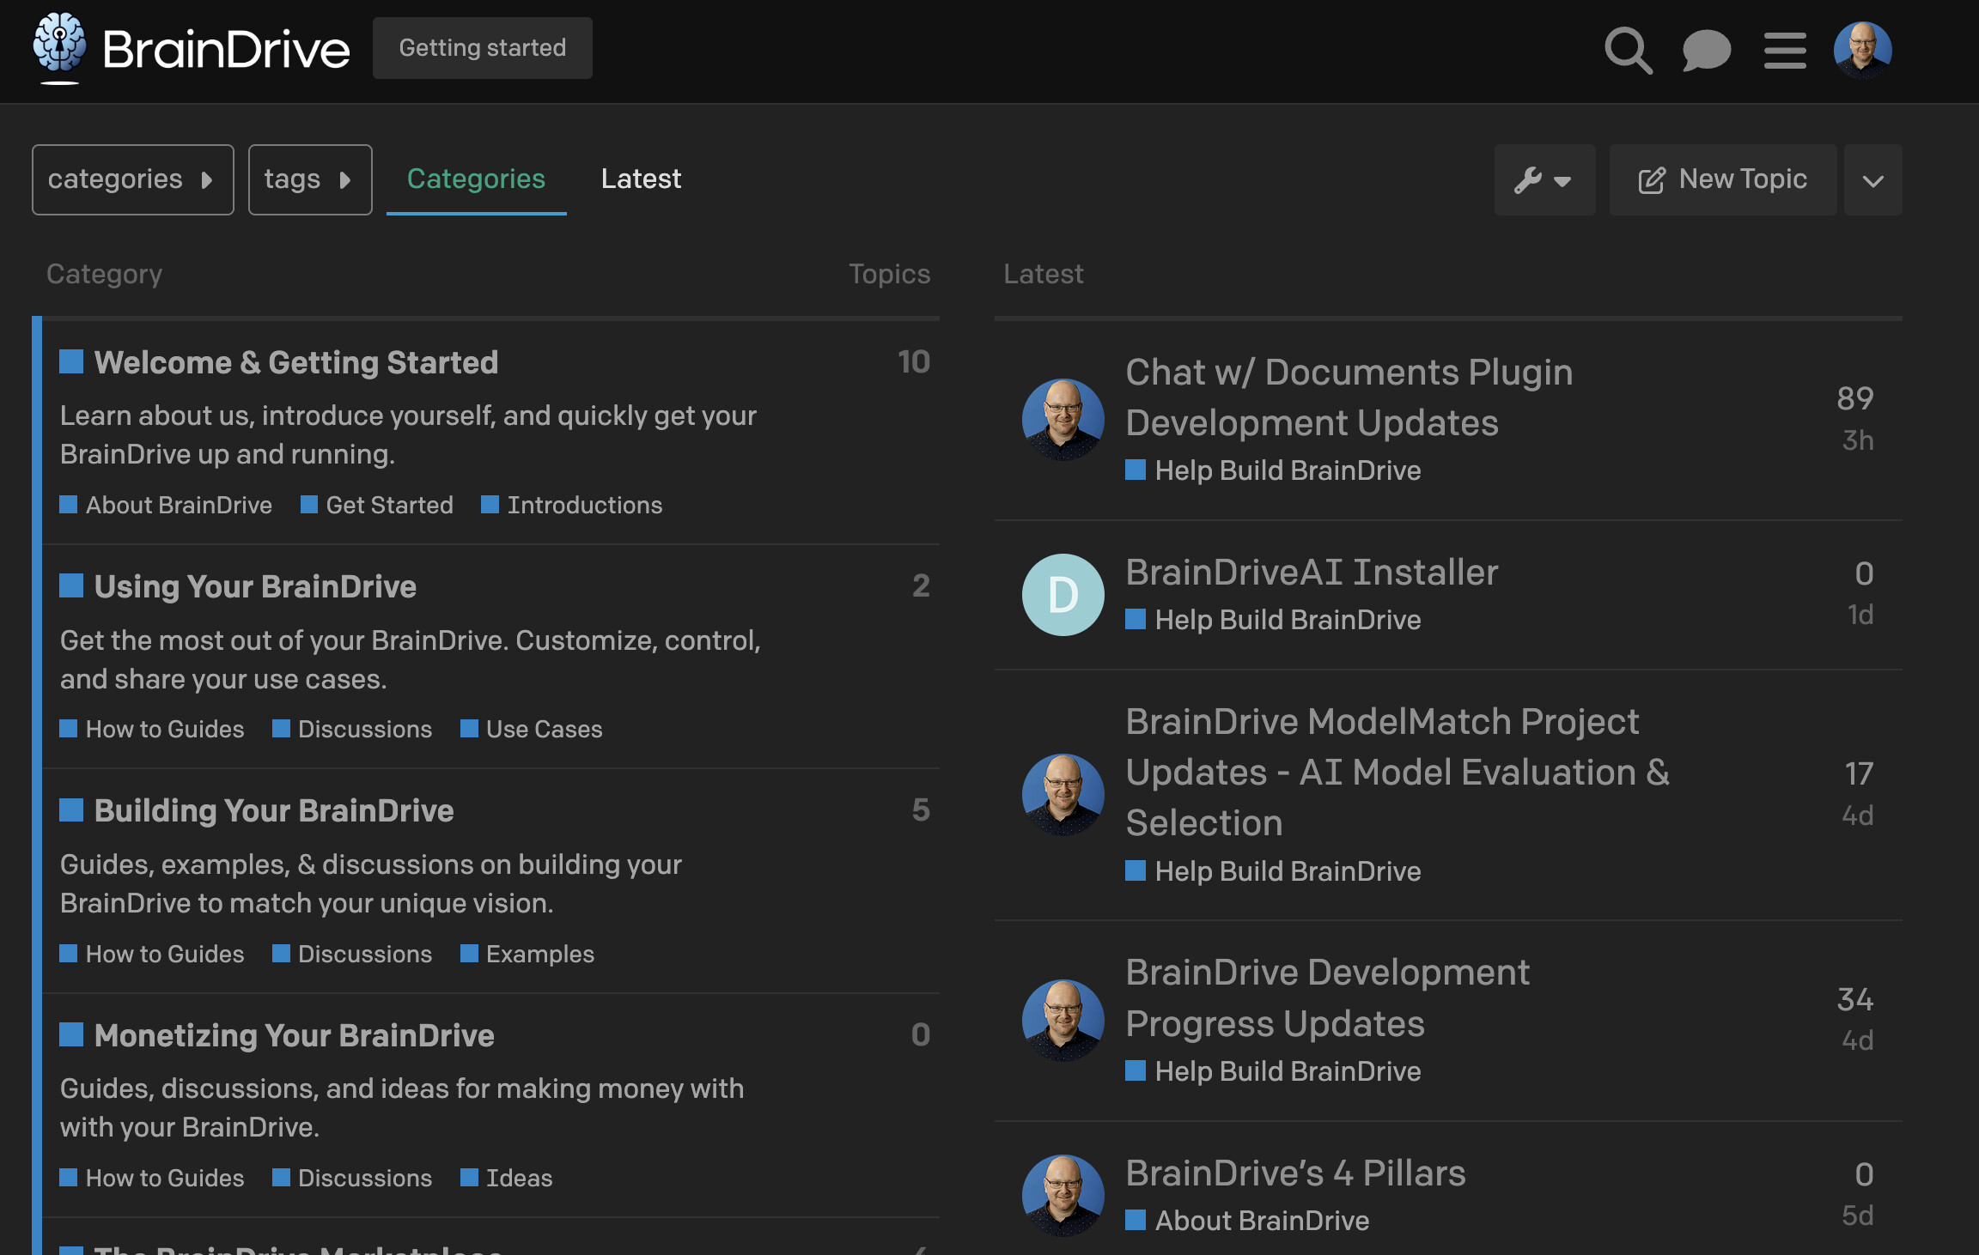
Task: Select the Categories tab
Action: click(476, 179)
